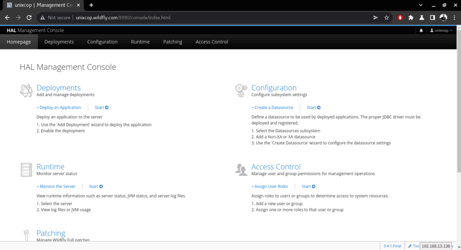Click '2. Enable the deployment' step
Image resolution: width=461 pixels, height=250 pixels.
61,131
